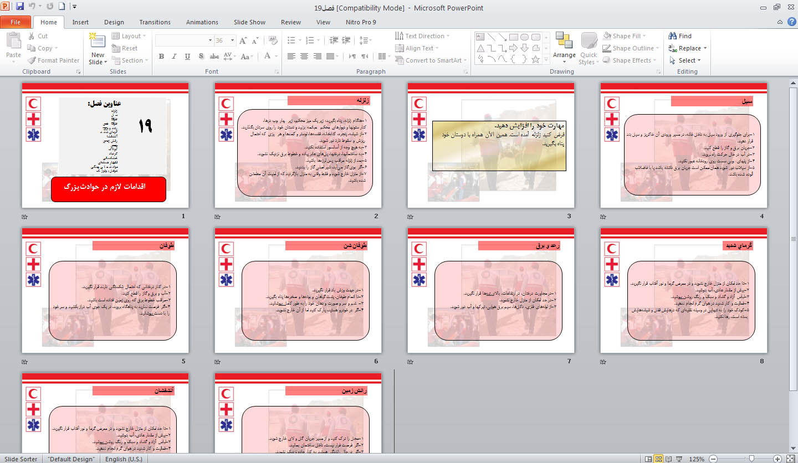Open the File menu tab
798x463 pixels.
(x=16, y=22)
